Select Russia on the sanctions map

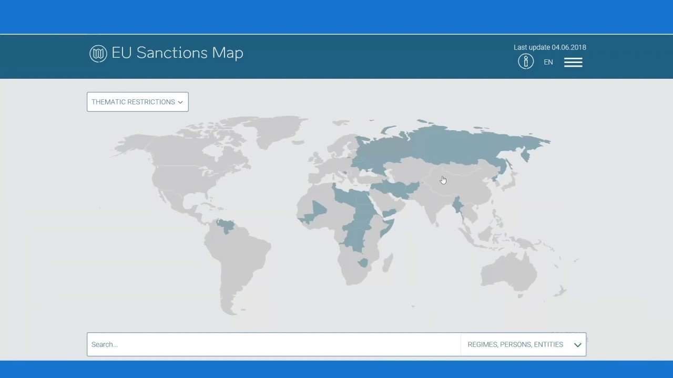[x=452, y=144]
